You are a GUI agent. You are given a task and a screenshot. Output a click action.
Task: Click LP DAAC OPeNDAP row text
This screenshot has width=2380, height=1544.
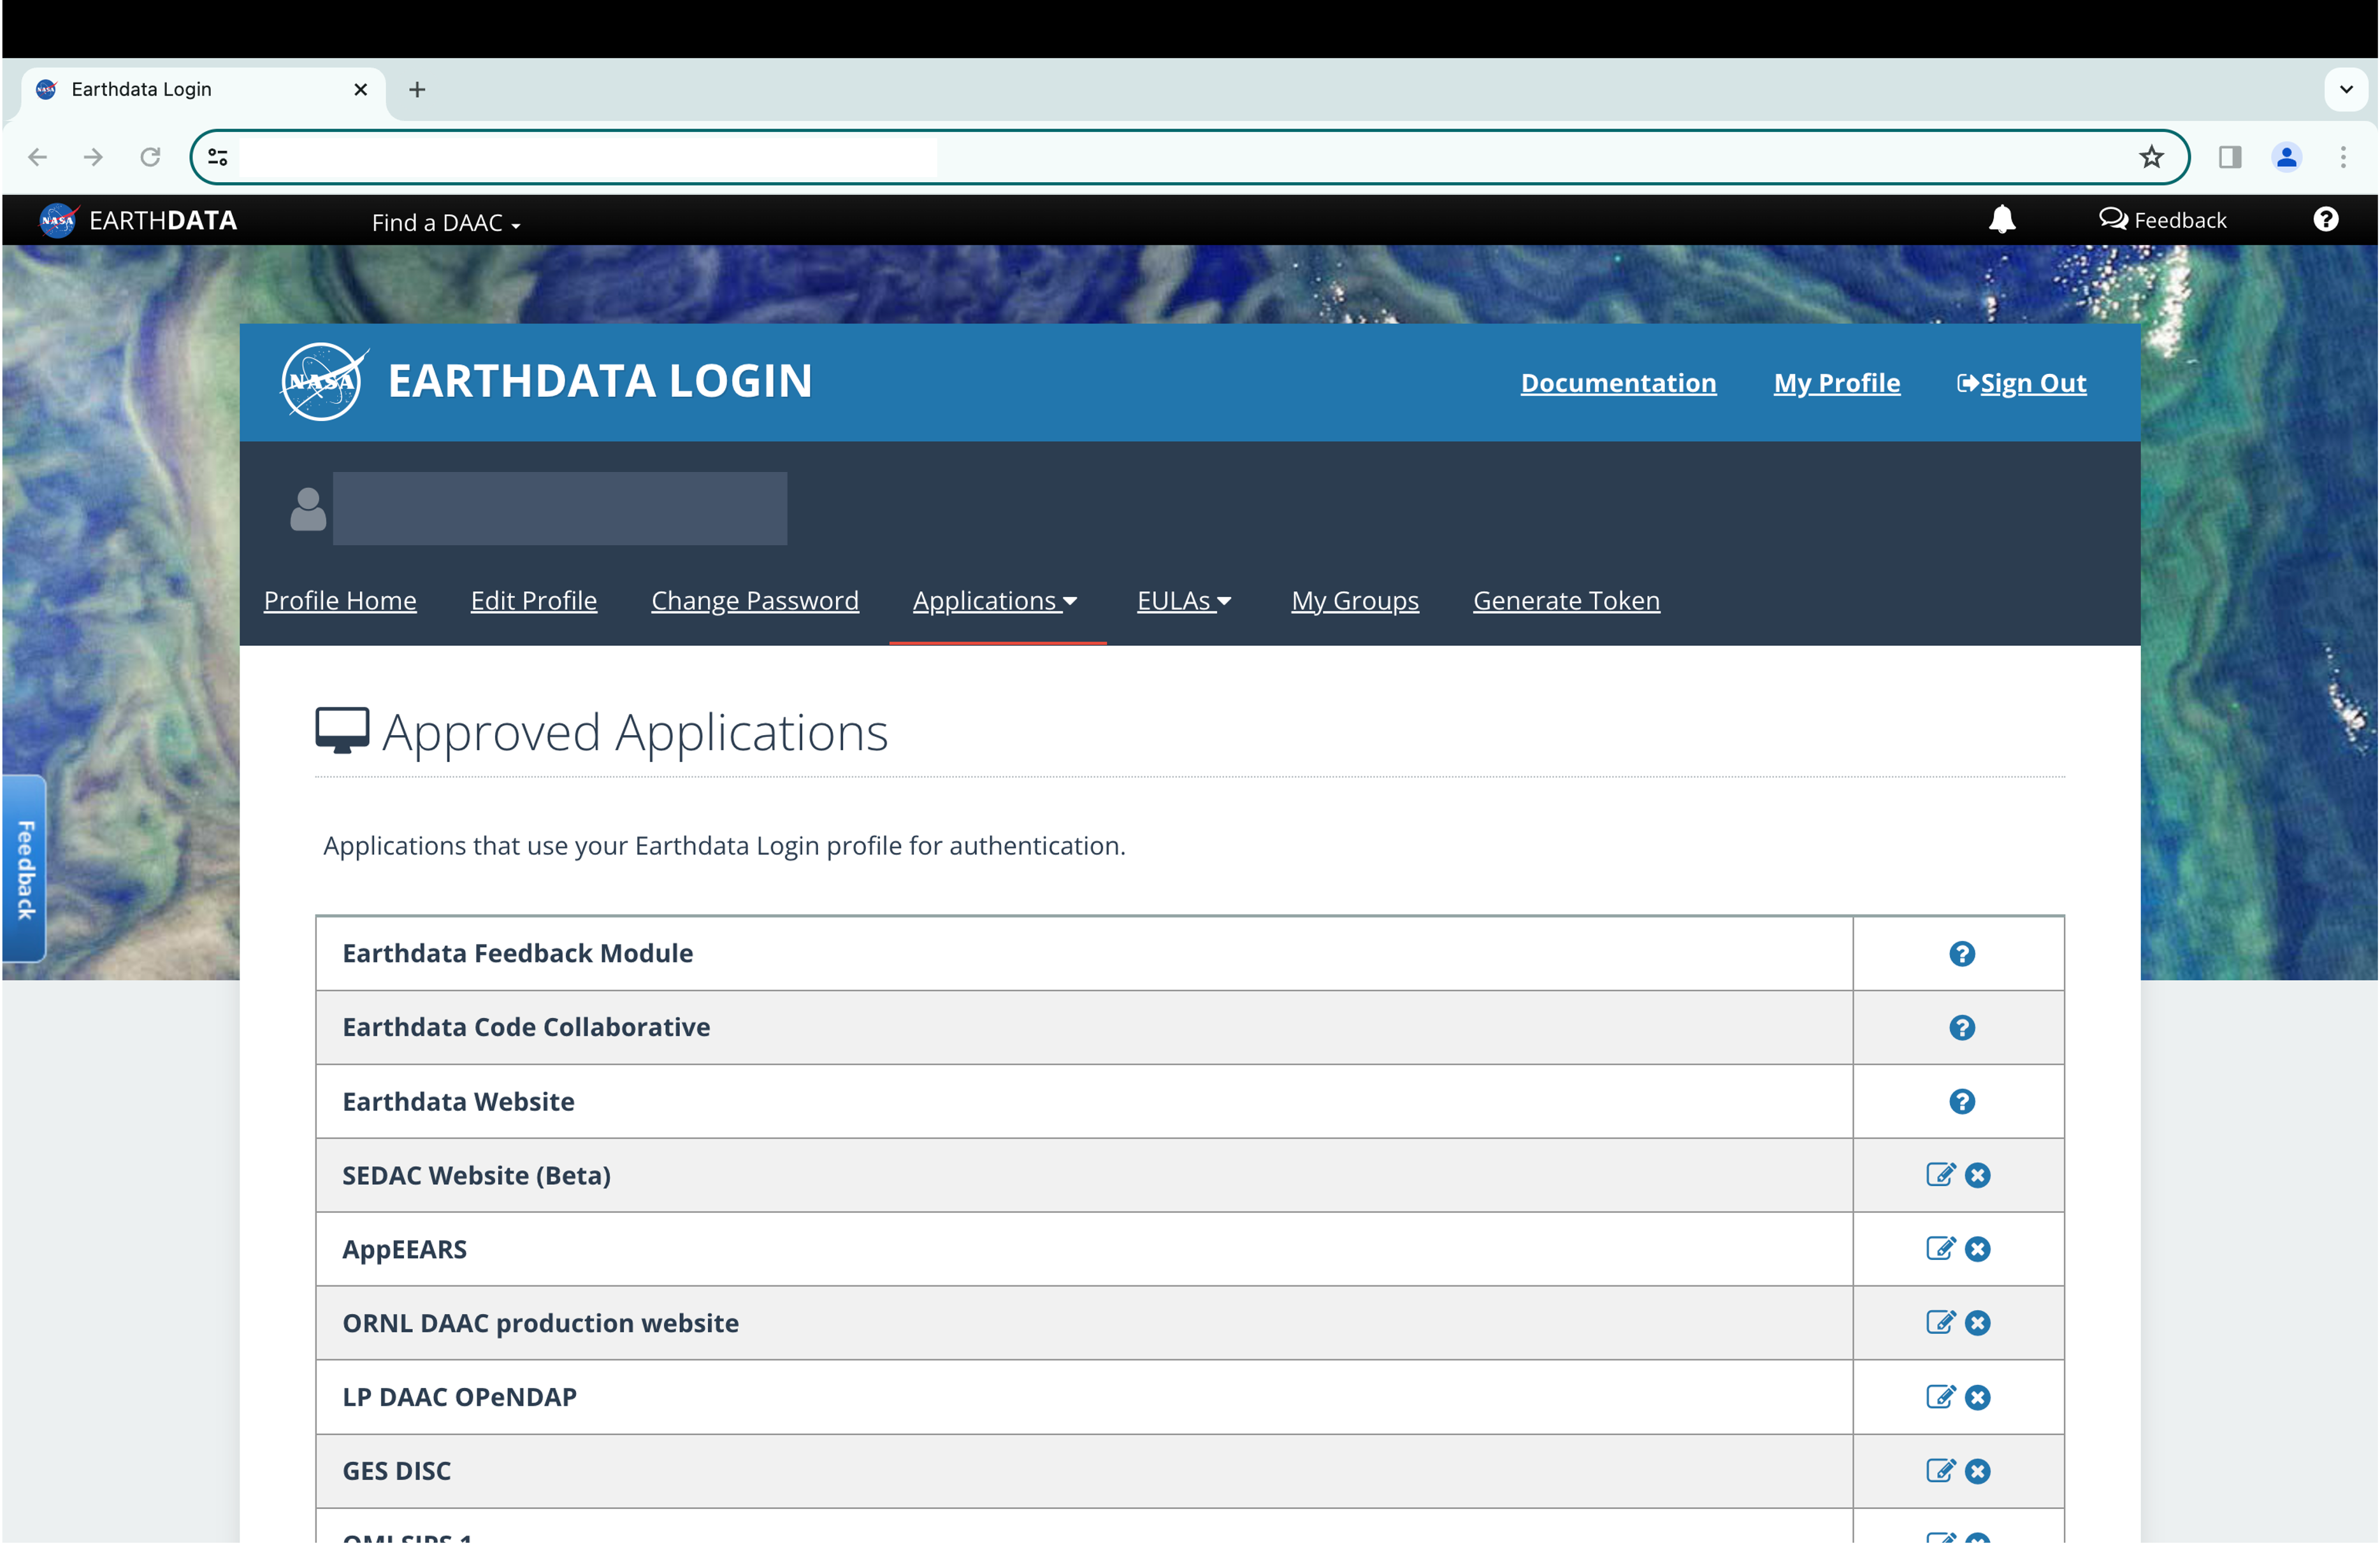[x=459, y=1397]
